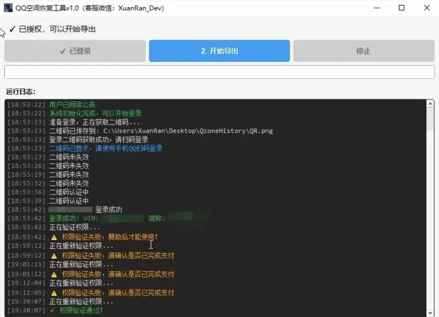
Task: Click log line 登录二维码获取成功，请扫码登录
Action: pyautogui.click(x=99, y=139)
